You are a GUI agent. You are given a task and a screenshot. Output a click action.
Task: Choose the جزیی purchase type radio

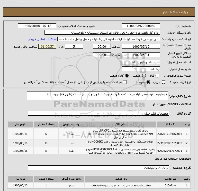pos(164,82)
